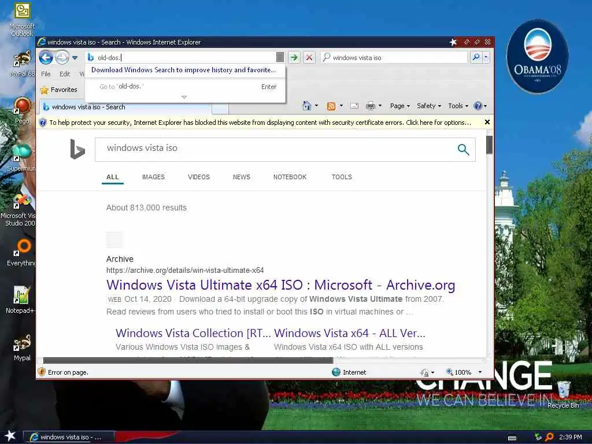Click the blue Help question mark icon
Image resolution: width=592 pixels, height=444 pixels.
point(478,106)
